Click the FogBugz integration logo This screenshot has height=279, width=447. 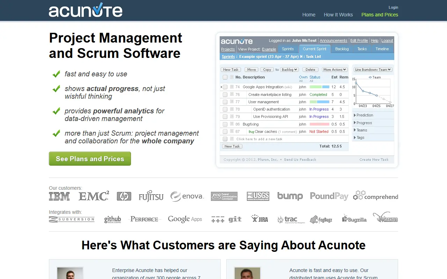coord(321,219)
